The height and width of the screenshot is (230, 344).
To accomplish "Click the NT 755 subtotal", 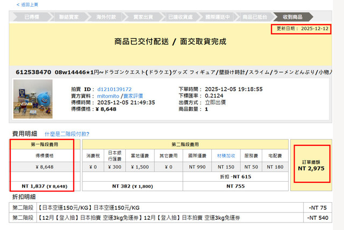I will 235,186.
